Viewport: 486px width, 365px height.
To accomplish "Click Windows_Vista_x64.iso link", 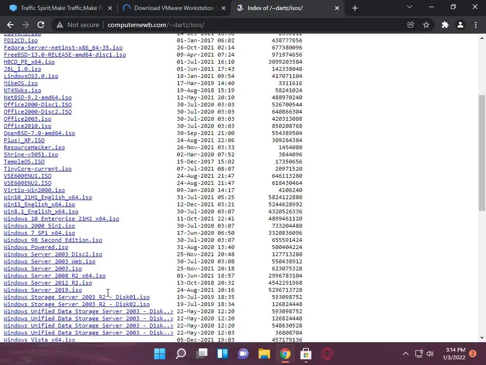I will (x=39, y=339).
